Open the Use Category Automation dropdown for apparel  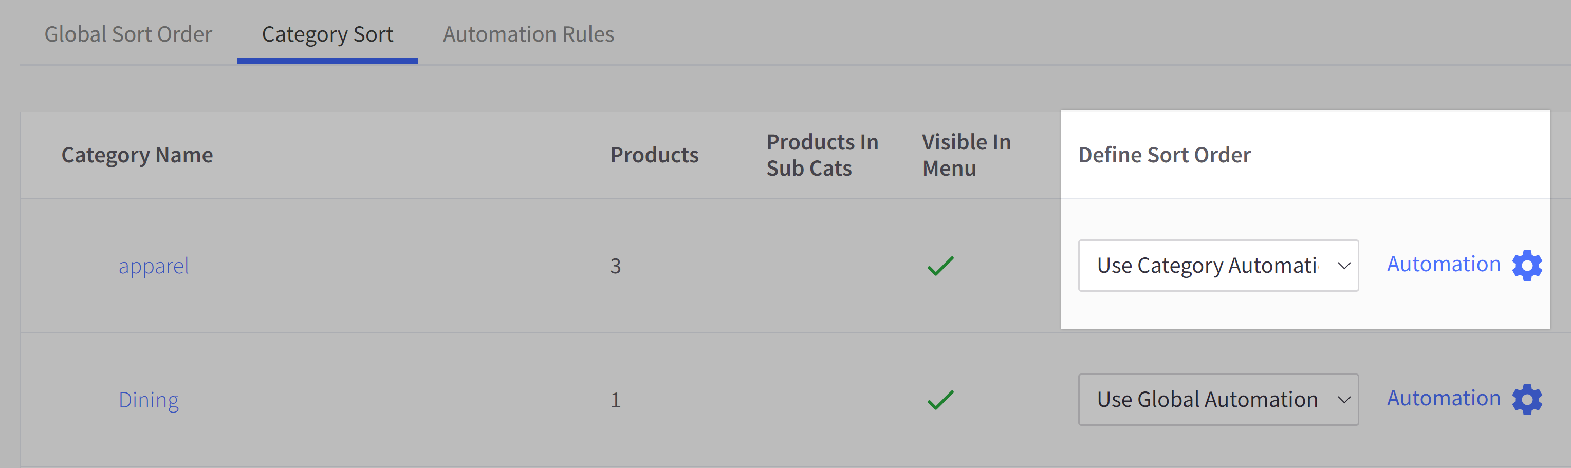coord(1218,265)
